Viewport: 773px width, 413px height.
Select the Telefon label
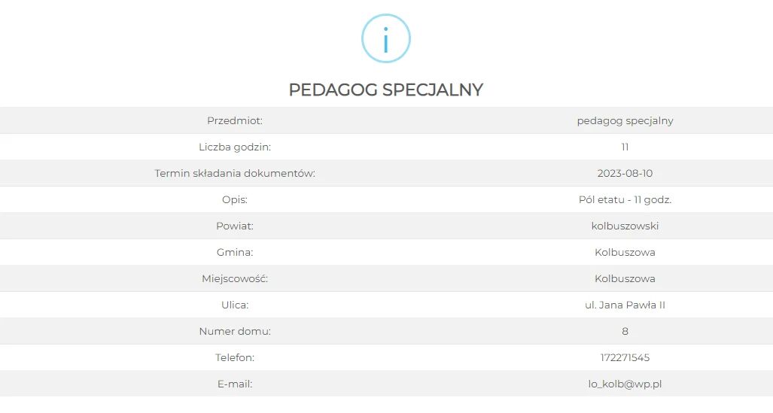pyautogui.click(x=235, y=358)
